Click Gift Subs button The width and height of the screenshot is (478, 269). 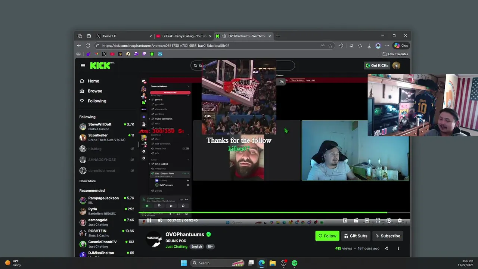[x=356, y=236]
